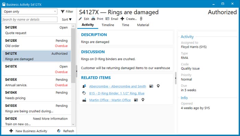The height and width of the screenshot is (136, 240).
Task: Click Authorized status in header
Action: tap(222, 12)
